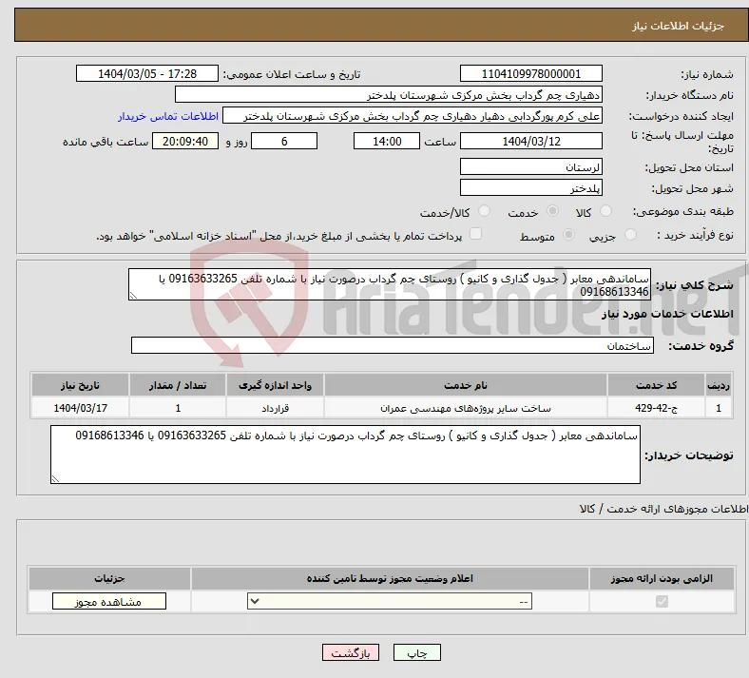Toggle the Islamic treasury payment checkbox

tap(475, 234)
